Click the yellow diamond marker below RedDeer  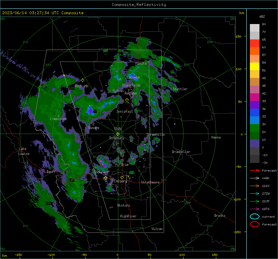[x=127, y=100]
